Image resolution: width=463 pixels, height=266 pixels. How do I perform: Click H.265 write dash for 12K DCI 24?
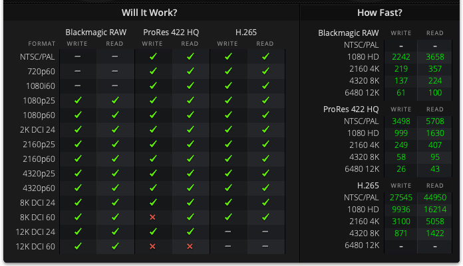tap(228, 232)
